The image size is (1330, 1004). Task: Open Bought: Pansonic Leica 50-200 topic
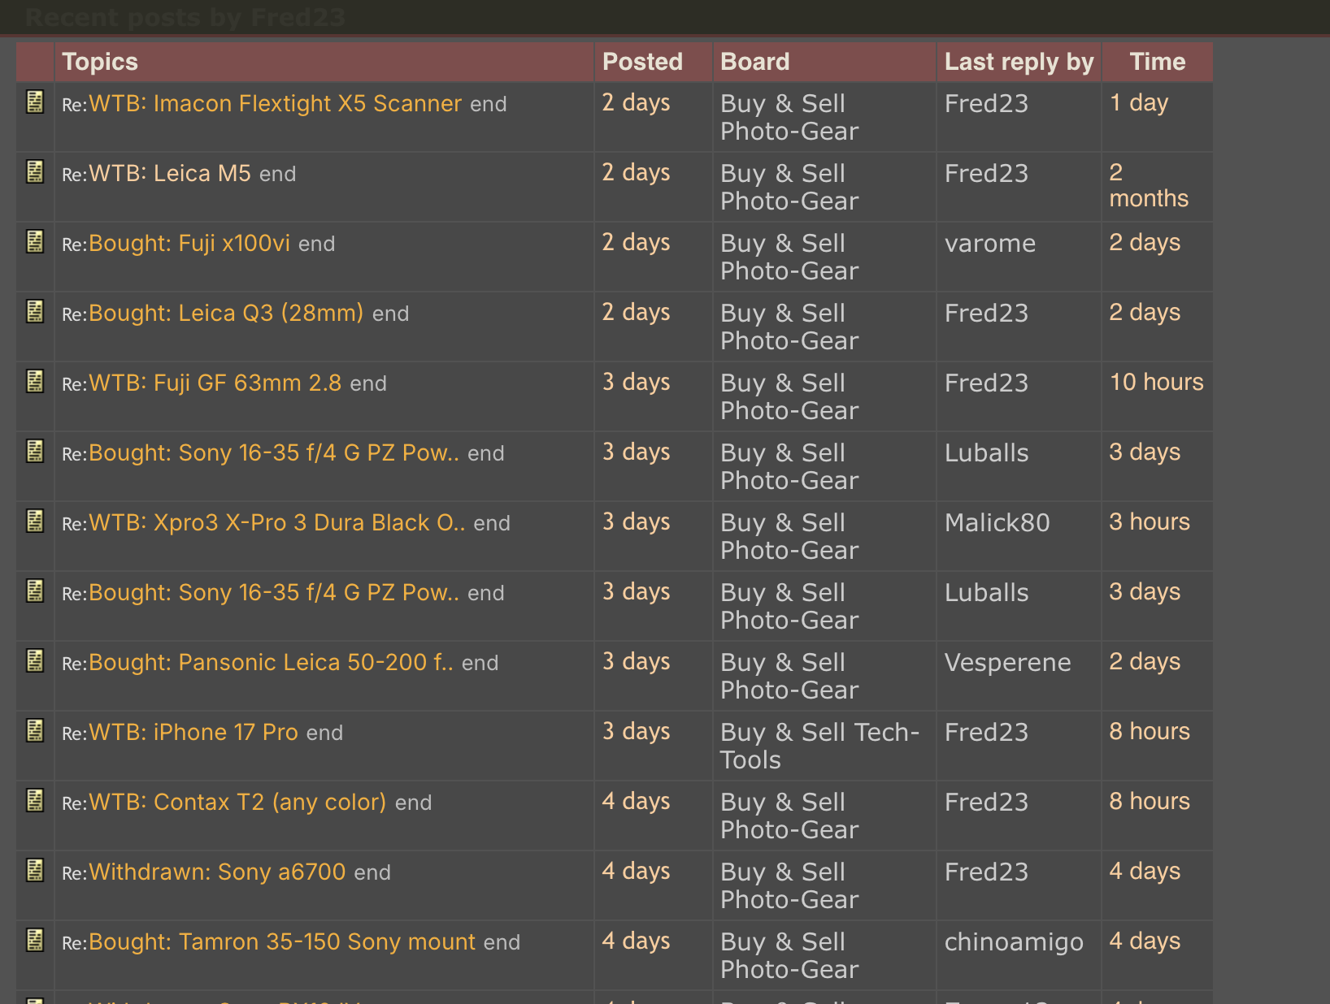click(x=271, y=663)
